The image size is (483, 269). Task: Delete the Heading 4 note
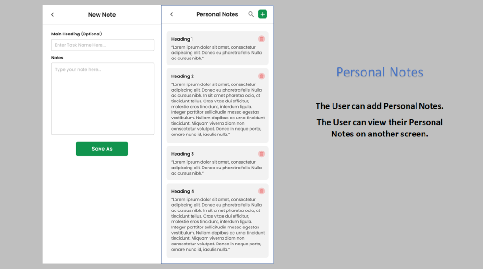tap(261, 191)
